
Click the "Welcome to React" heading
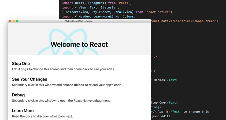tap(79, 44)
